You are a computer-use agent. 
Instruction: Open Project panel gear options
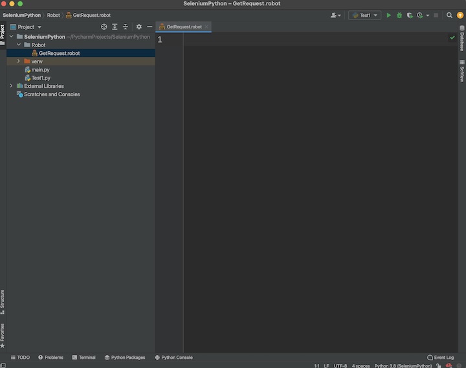pos(139,27)
